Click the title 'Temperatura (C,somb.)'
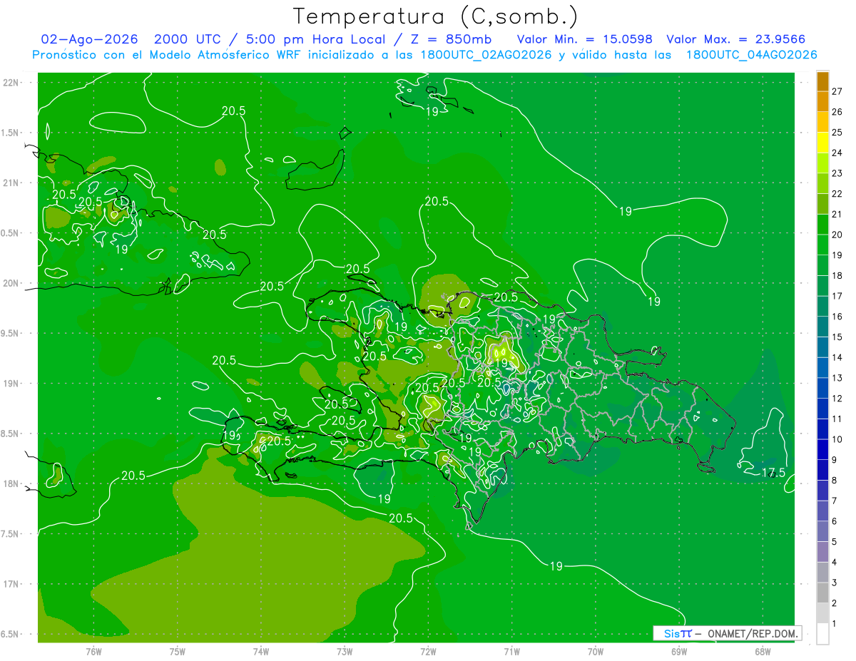Screen dimensions: 856x661 435,16
